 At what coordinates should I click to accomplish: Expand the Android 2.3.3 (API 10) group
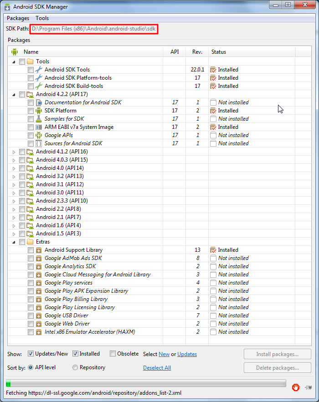(14, 201)
